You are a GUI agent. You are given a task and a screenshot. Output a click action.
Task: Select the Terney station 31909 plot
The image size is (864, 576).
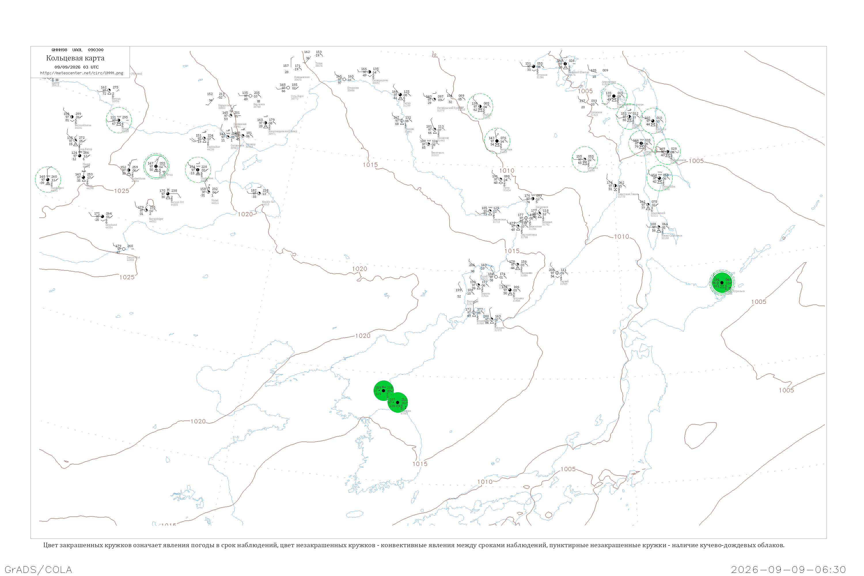pos(557,273)
